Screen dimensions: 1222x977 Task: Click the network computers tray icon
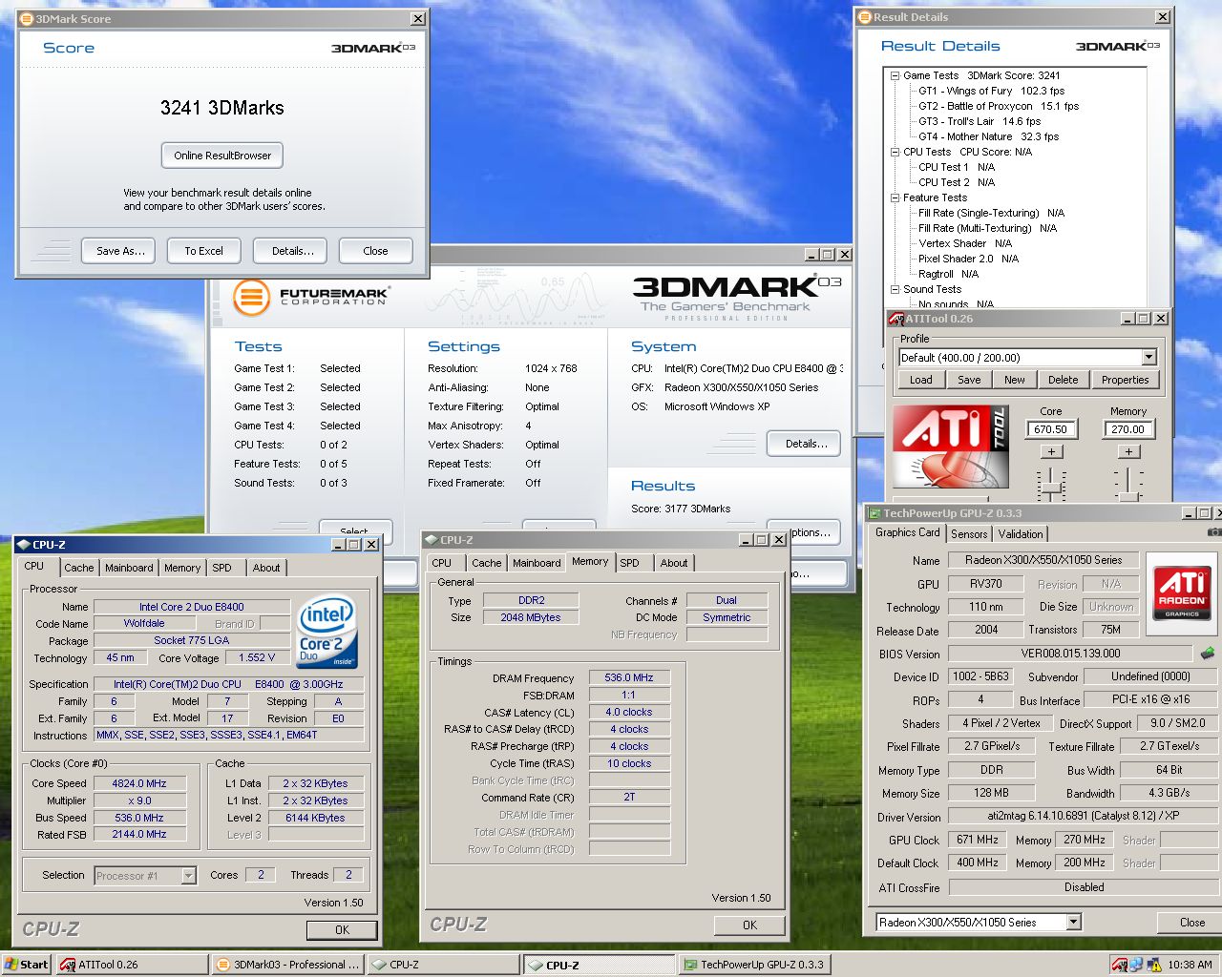pyautogui.click(x=1135, y=965)
